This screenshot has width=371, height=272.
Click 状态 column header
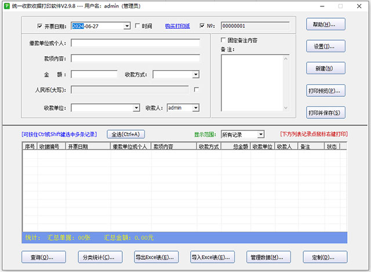(332, 147)
